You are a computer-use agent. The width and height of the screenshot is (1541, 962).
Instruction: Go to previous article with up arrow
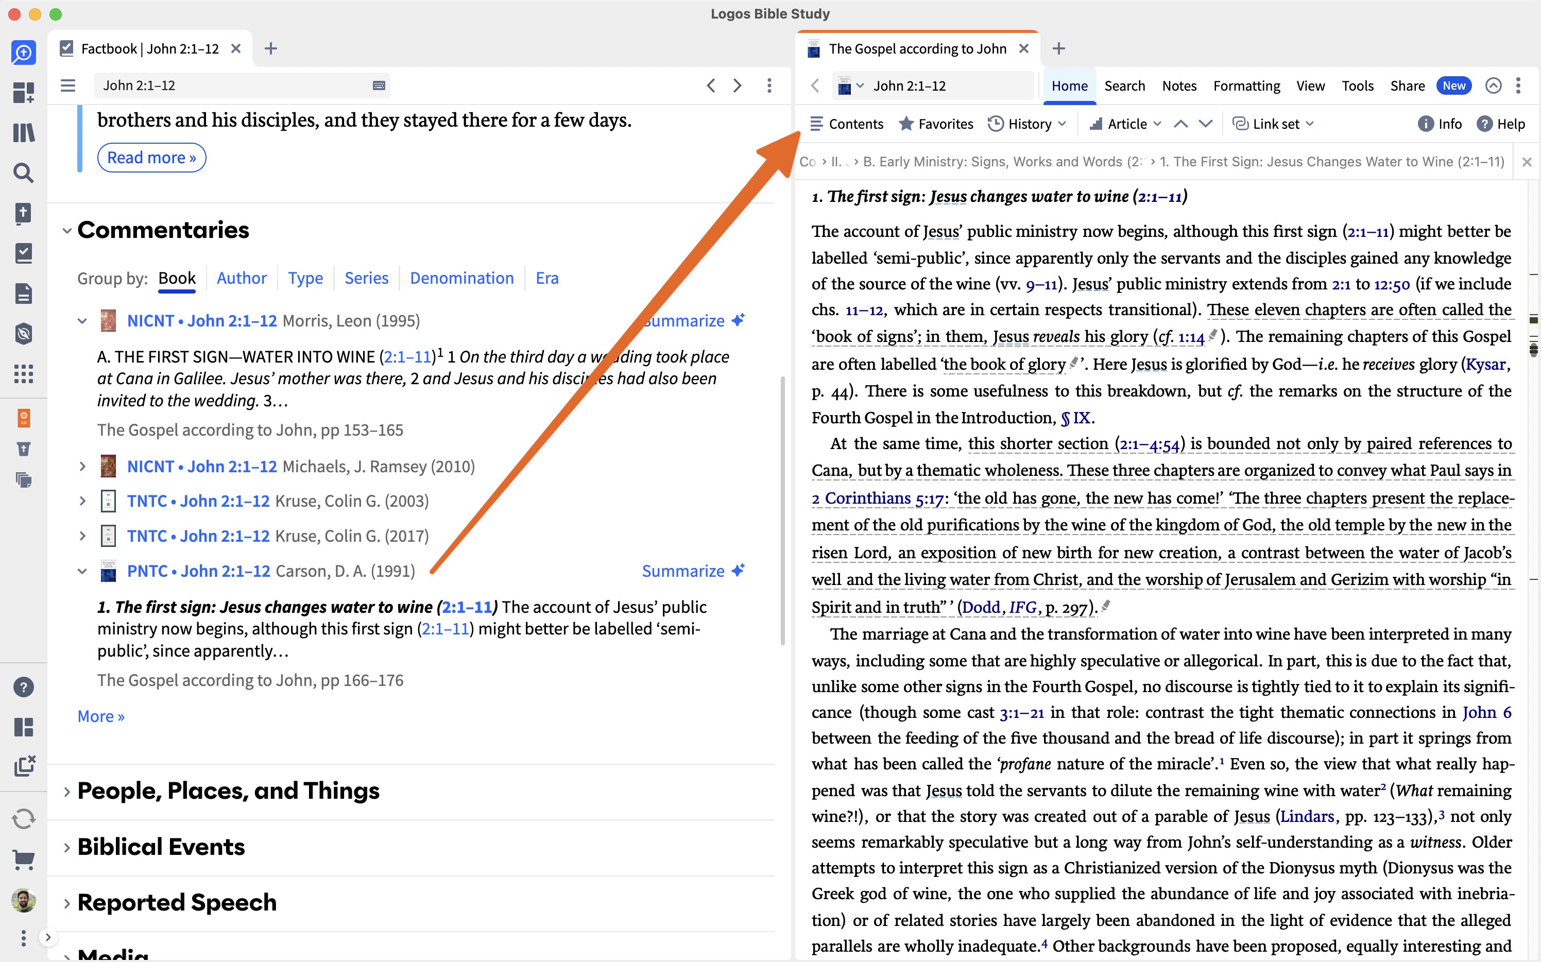[1181, 124]
